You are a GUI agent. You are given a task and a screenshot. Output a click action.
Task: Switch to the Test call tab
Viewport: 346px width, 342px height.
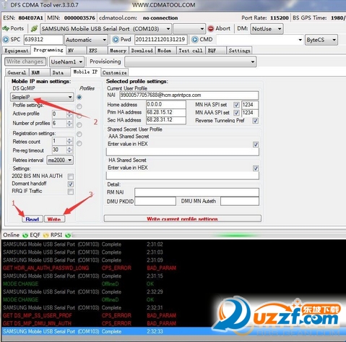click(x=191, y=51)
